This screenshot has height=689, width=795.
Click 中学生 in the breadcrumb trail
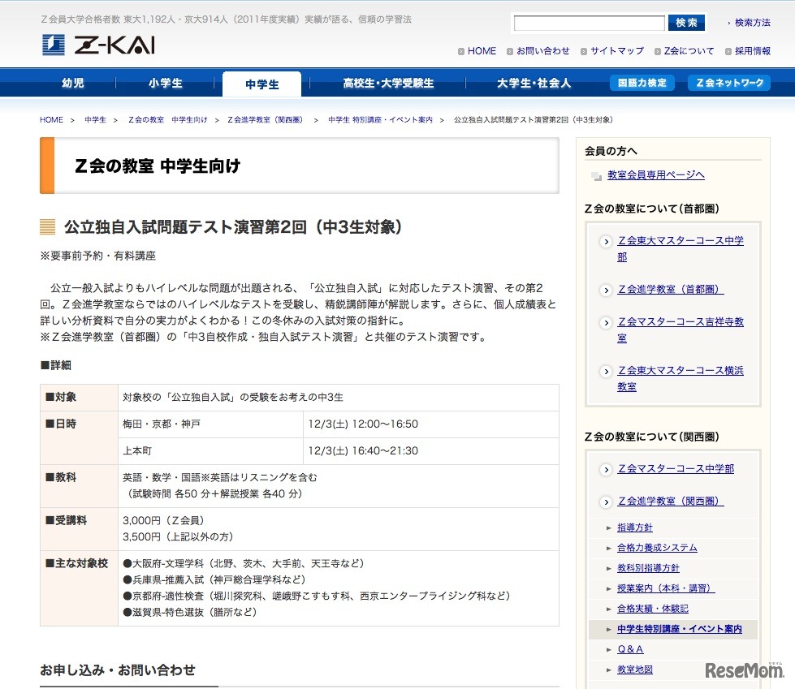click(x=95, y=120)
